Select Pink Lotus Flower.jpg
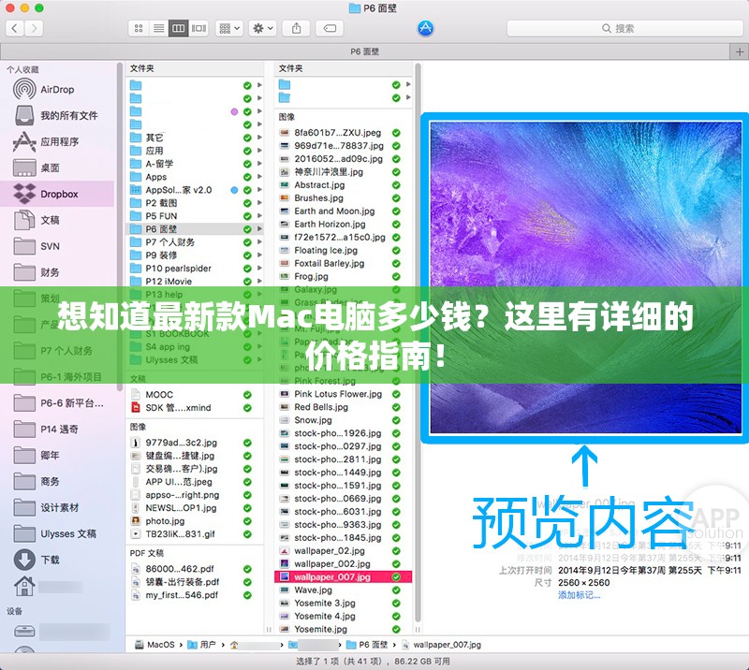The height and width of the screenshot is (670, 749). (343, 394)
